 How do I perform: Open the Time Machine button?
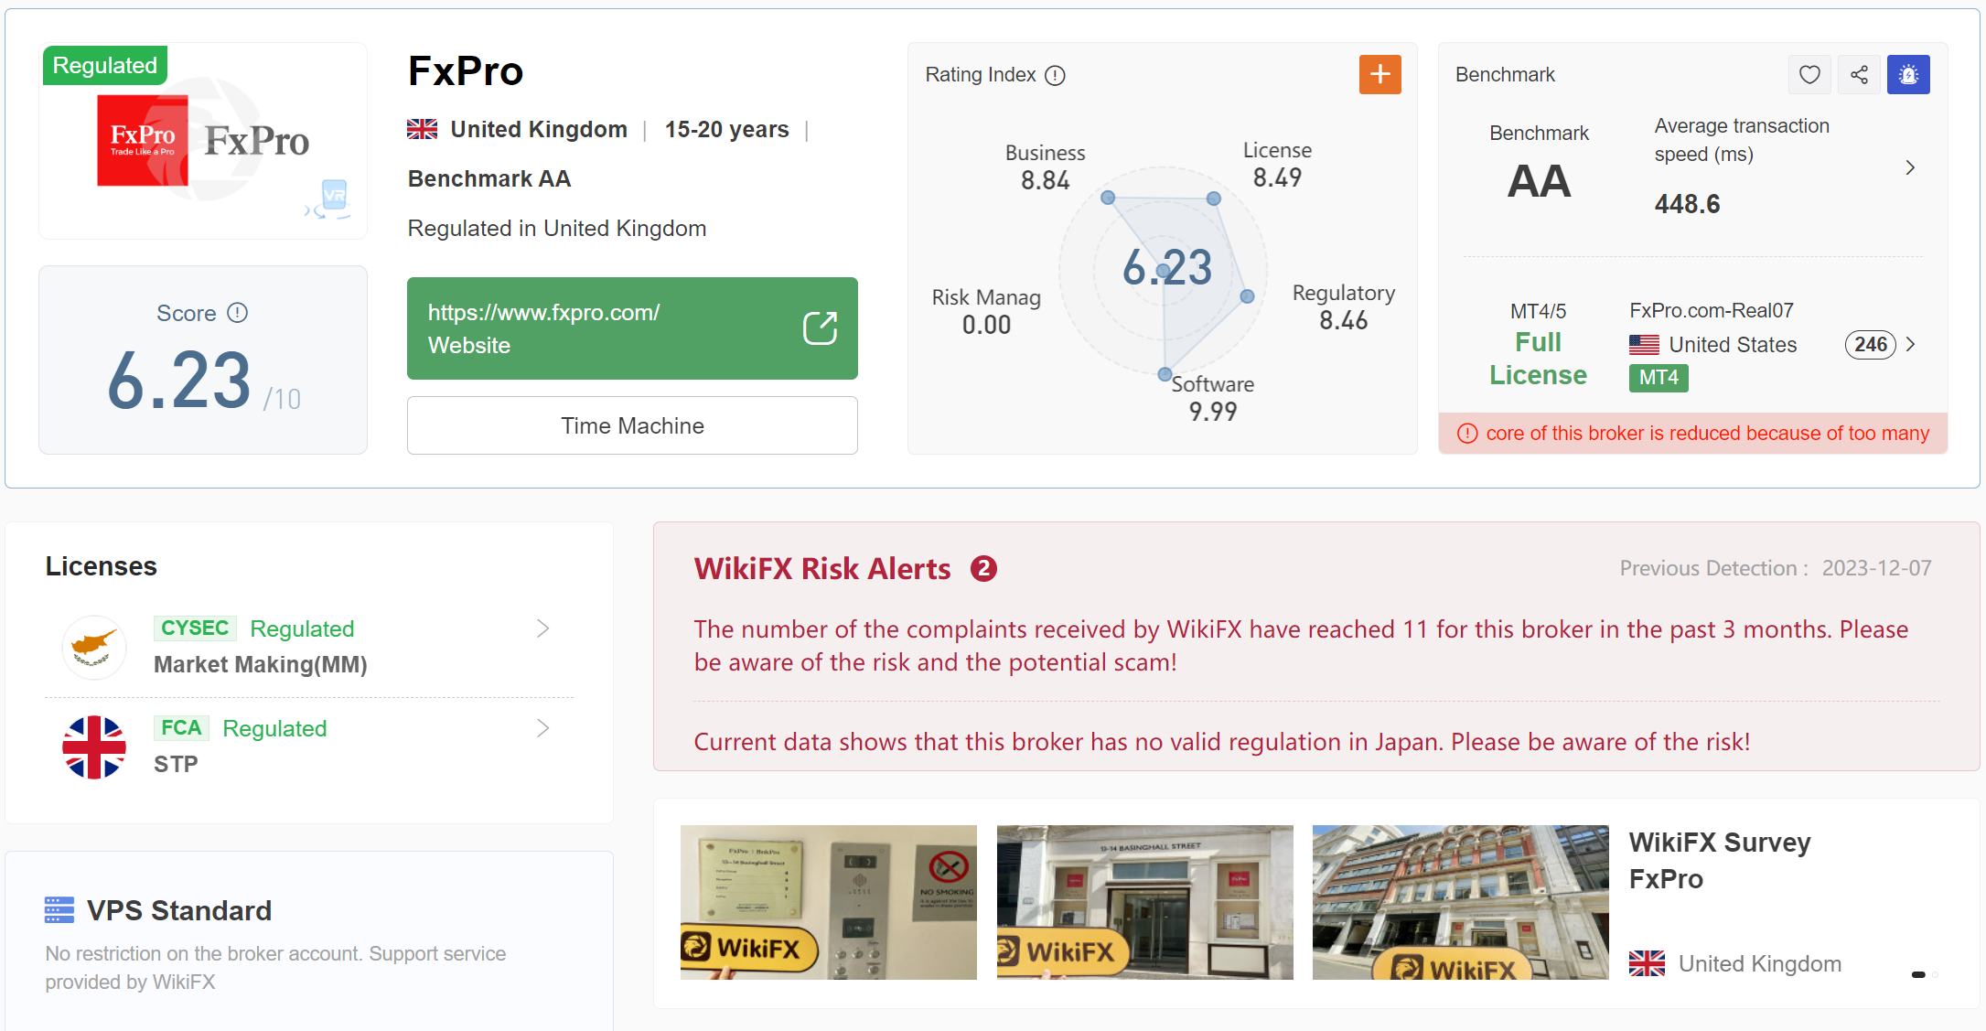(x=632, y=425)
